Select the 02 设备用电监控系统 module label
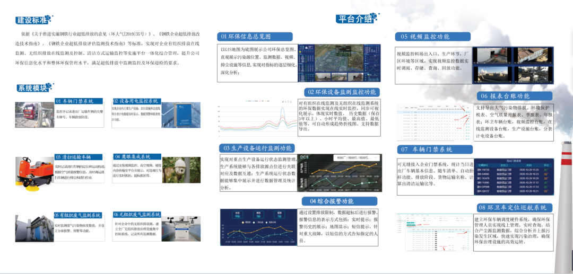 tap(137, 101)
